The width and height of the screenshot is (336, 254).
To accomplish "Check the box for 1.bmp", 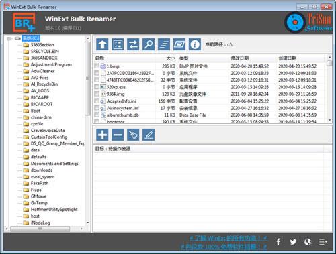I will pos(97,66).
